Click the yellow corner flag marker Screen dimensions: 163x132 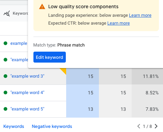64,70
